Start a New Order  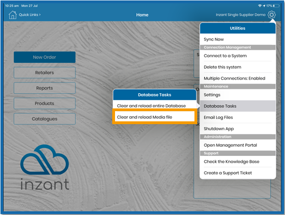44,57
